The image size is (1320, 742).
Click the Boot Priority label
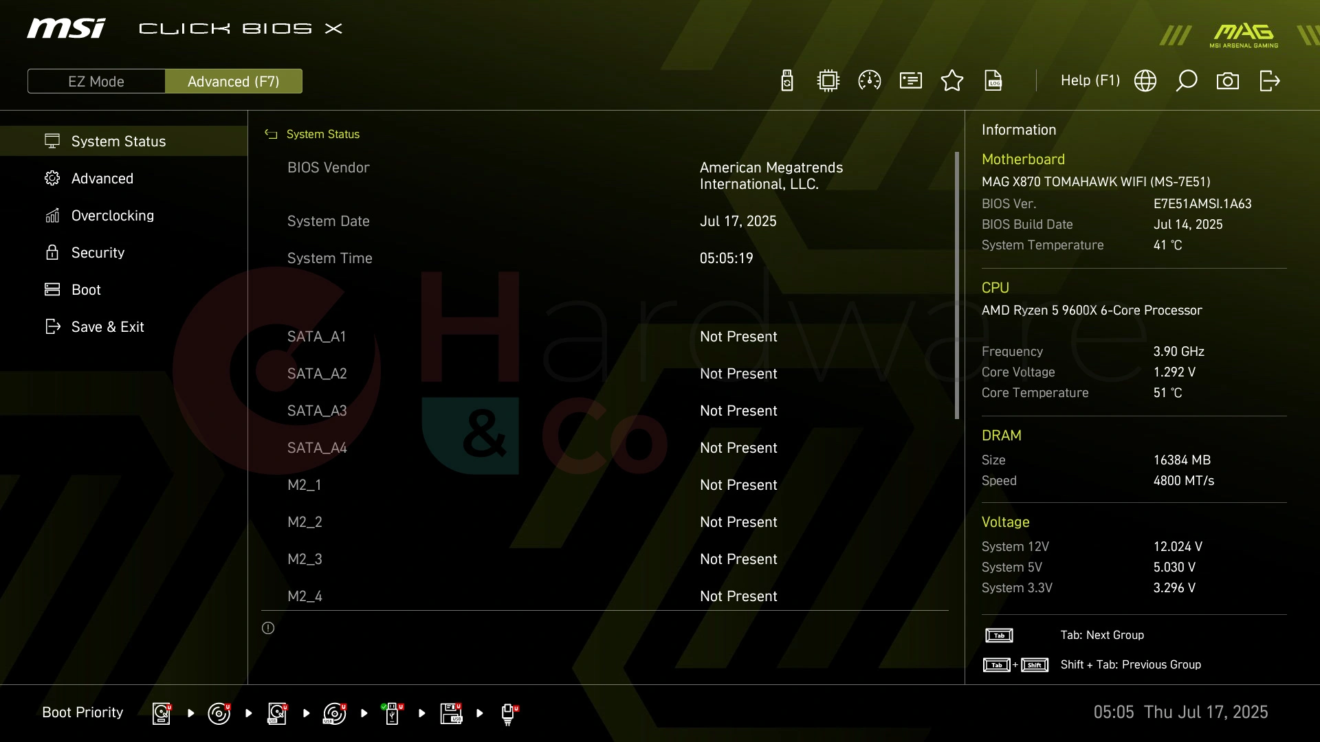(x=82, y=712)
